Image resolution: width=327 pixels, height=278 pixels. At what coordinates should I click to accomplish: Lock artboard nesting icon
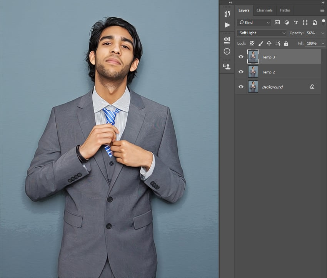click(278, 43)
